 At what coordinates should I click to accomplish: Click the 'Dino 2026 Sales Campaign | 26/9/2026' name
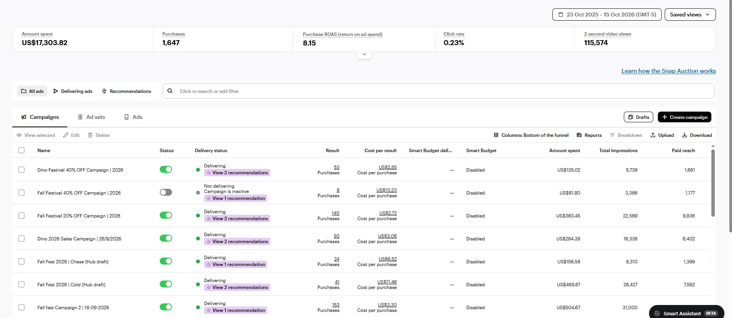tap(79, 239)
